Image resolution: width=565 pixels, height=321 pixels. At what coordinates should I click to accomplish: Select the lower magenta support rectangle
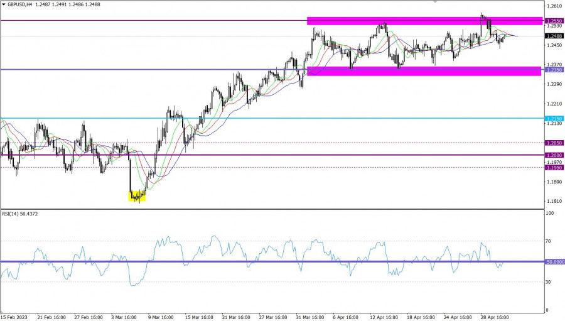click(x=424, y=71)
